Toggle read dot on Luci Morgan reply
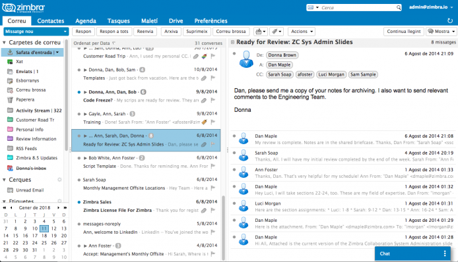This screenshot has width=458, height=262. [234, 203]
